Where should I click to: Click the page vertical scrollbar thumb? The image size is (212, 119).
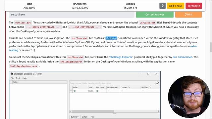211,47
